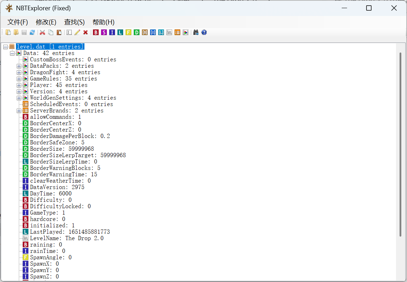Collapse the Data: 42 entries node
The width and height of the screenshot is (407, 282).
12,53
